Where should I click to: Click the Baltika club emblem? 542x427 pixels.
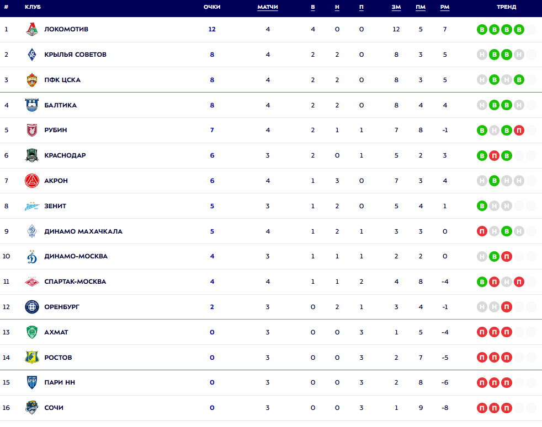32,105
